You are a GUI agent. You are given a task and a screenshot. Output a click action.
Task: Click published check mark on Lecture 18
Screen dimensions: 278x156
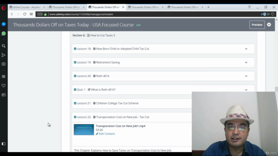click(x=75, y=49)
